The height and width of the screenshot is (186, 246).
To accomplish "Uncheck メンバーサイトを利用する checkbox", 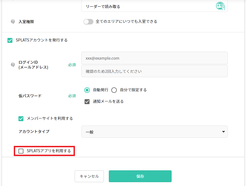I will (21, 118).
